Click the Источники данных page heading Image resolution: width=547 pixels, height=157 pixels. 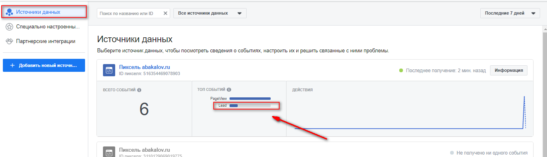pyautogui.click(x=135, y=39)
